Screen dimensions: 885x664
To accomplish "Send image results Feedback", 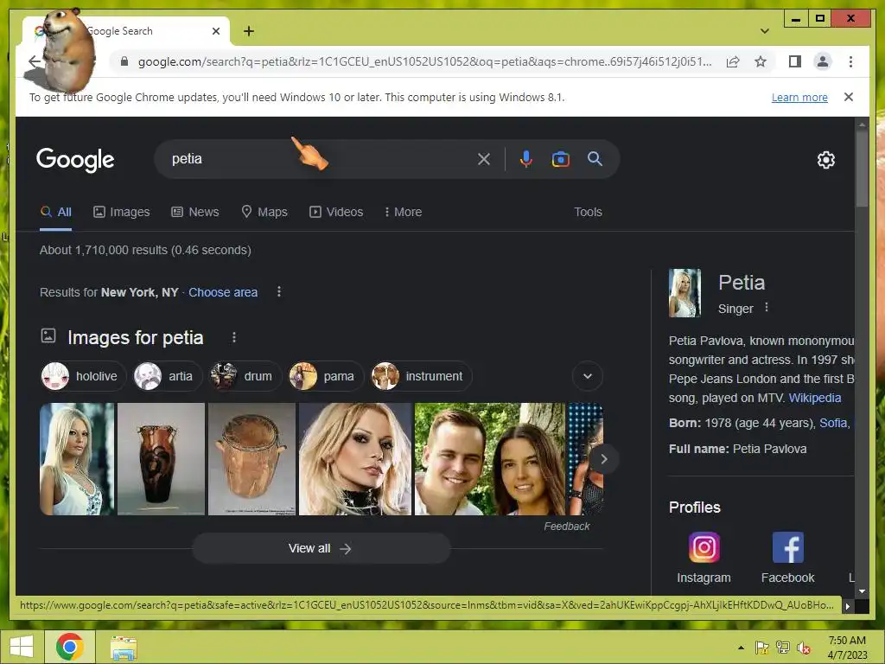I will (x=567, y=527).
